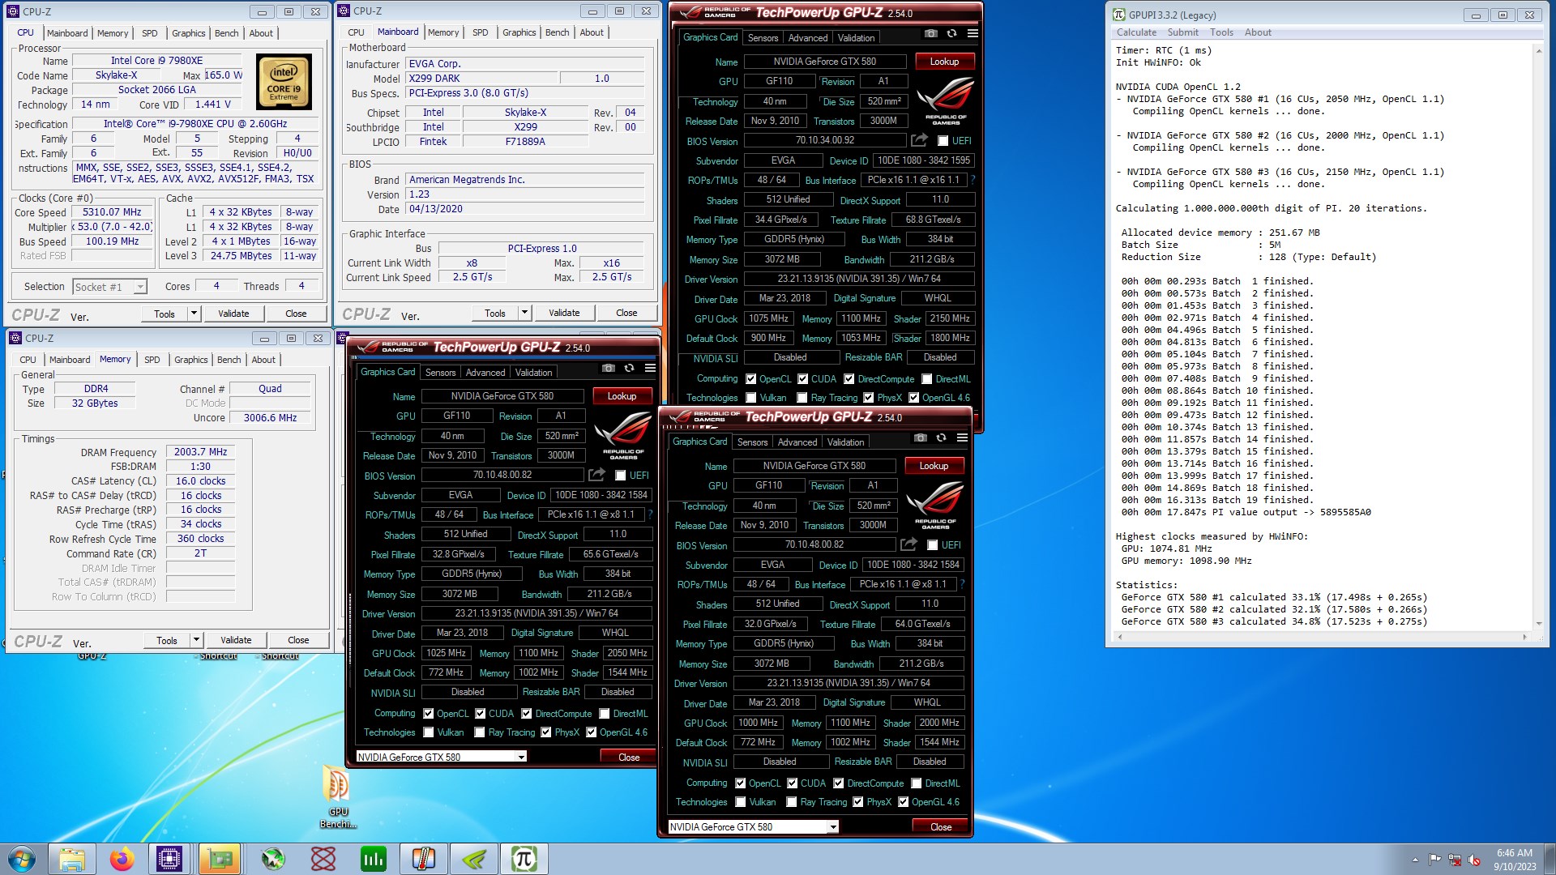Screen dimensions: 1556x875
Task: Click GPUPI vertical scrollbar down arrow
Action: (x=1538, y=624)
